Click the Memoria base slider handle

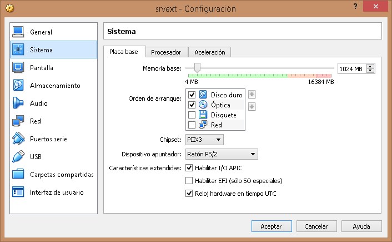197,68
